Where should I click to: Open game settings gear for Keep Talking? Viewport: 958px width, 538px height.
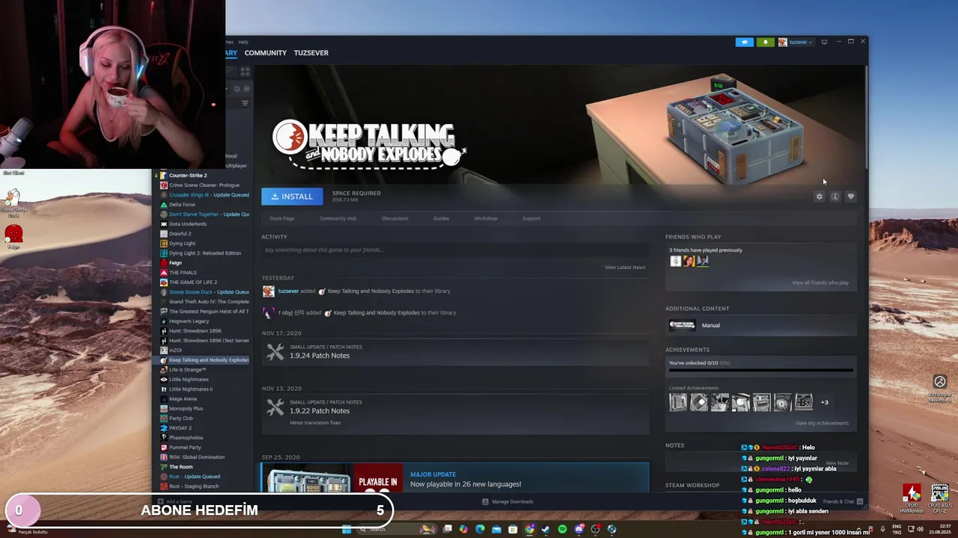820,197
